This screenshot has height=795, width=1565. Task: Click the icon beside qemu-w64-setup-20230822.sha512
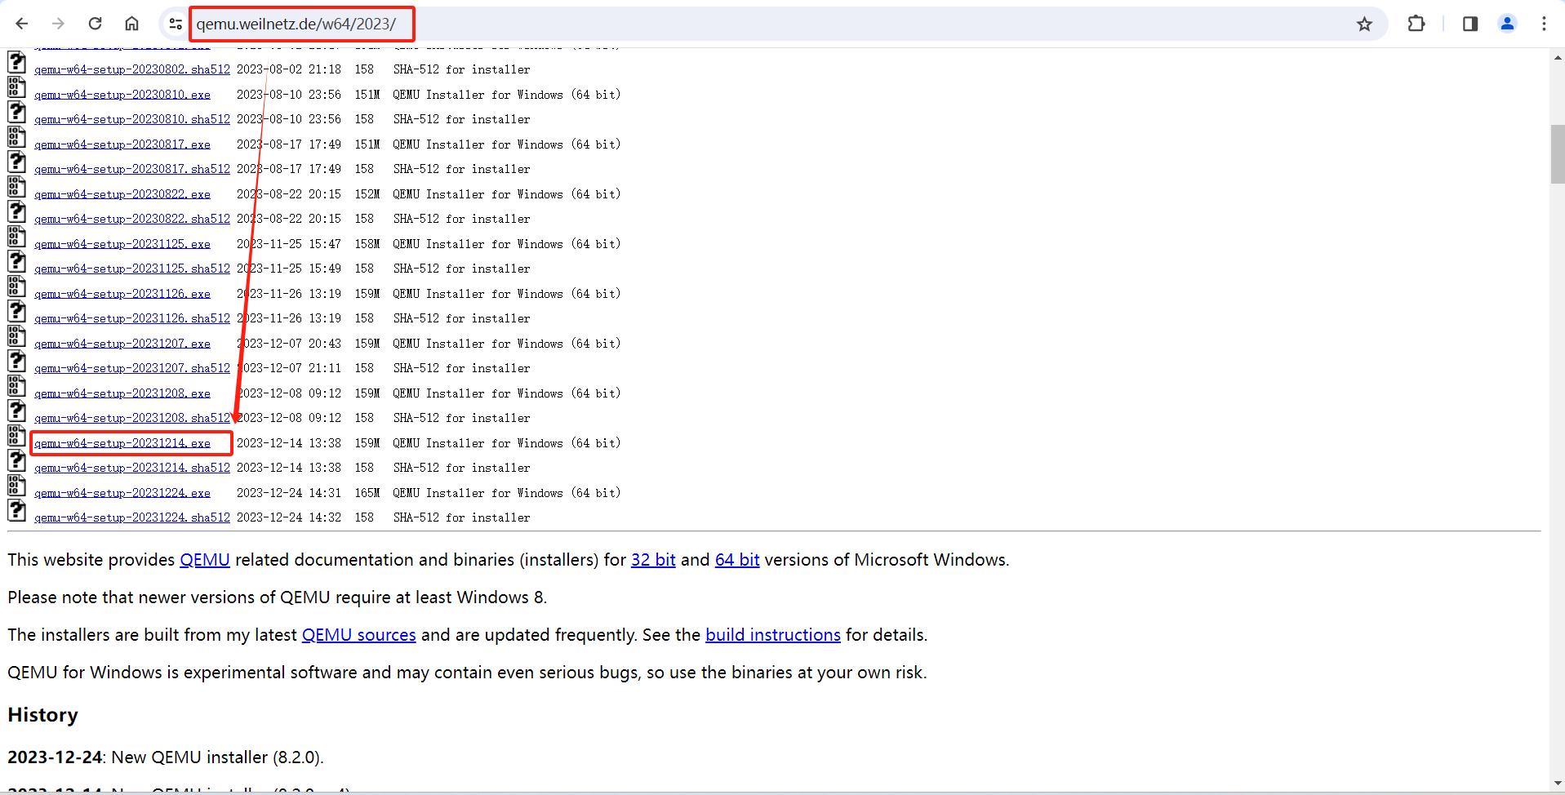coord(16,211)
